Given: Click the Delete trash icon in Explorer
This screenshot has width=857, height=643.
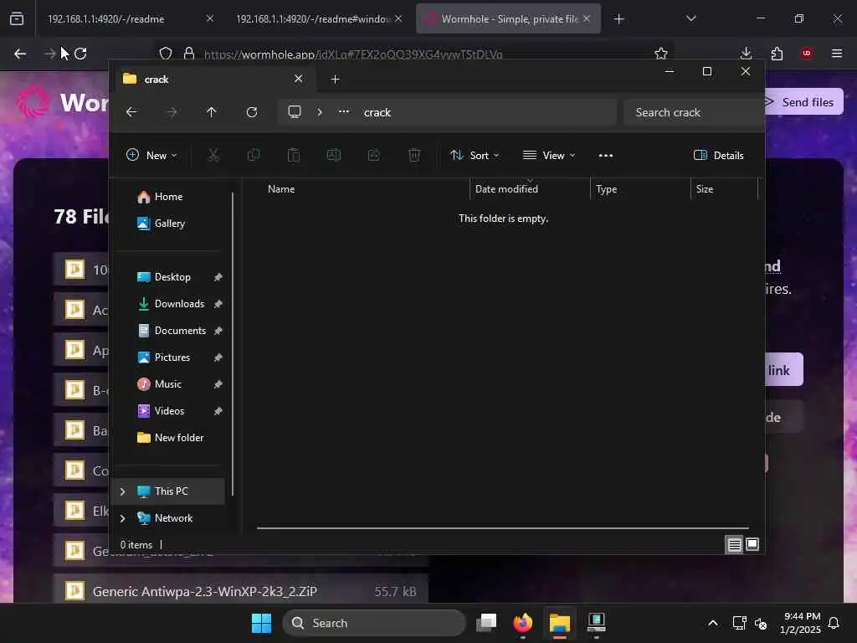Looking at the screenshot, I should click(414, 155).
